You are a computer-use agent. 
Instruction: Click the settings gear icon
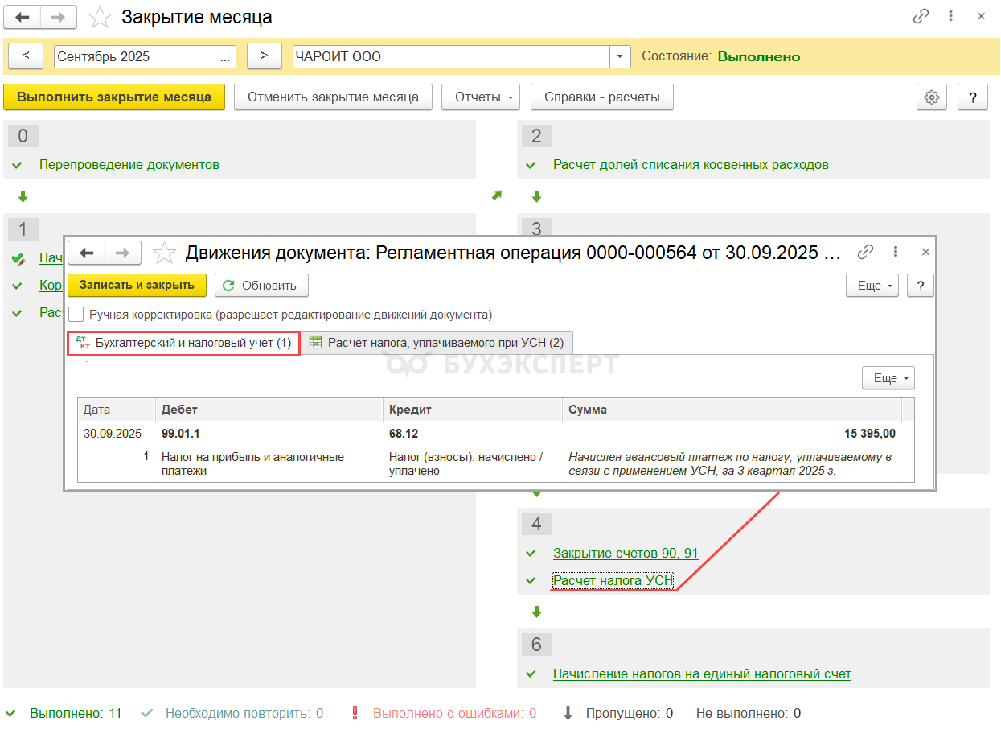pos(932,97)
